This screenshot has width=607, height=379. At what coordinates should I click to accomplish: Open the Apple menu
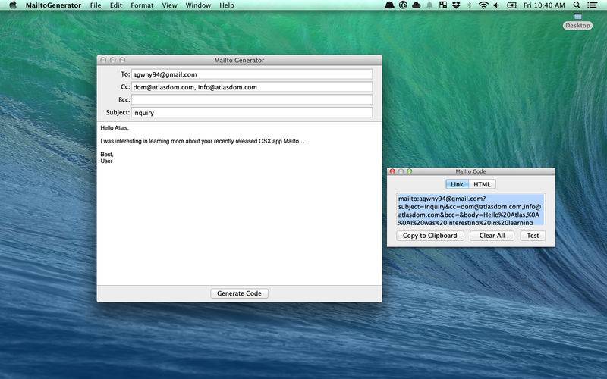pos(13,5)
